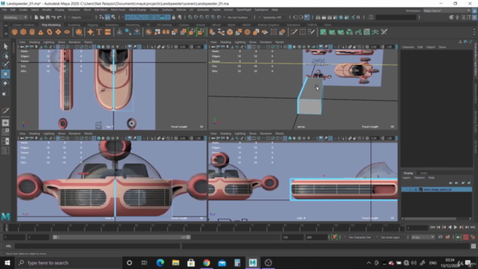Choose the Lasso select tool
The height and width of the screenshot is (269, 478).
tap(5, 55)
